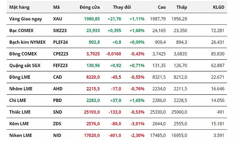Click the CPEZ23 ticker code
This screenshot has width=238, height=141.
pos(61,54)
